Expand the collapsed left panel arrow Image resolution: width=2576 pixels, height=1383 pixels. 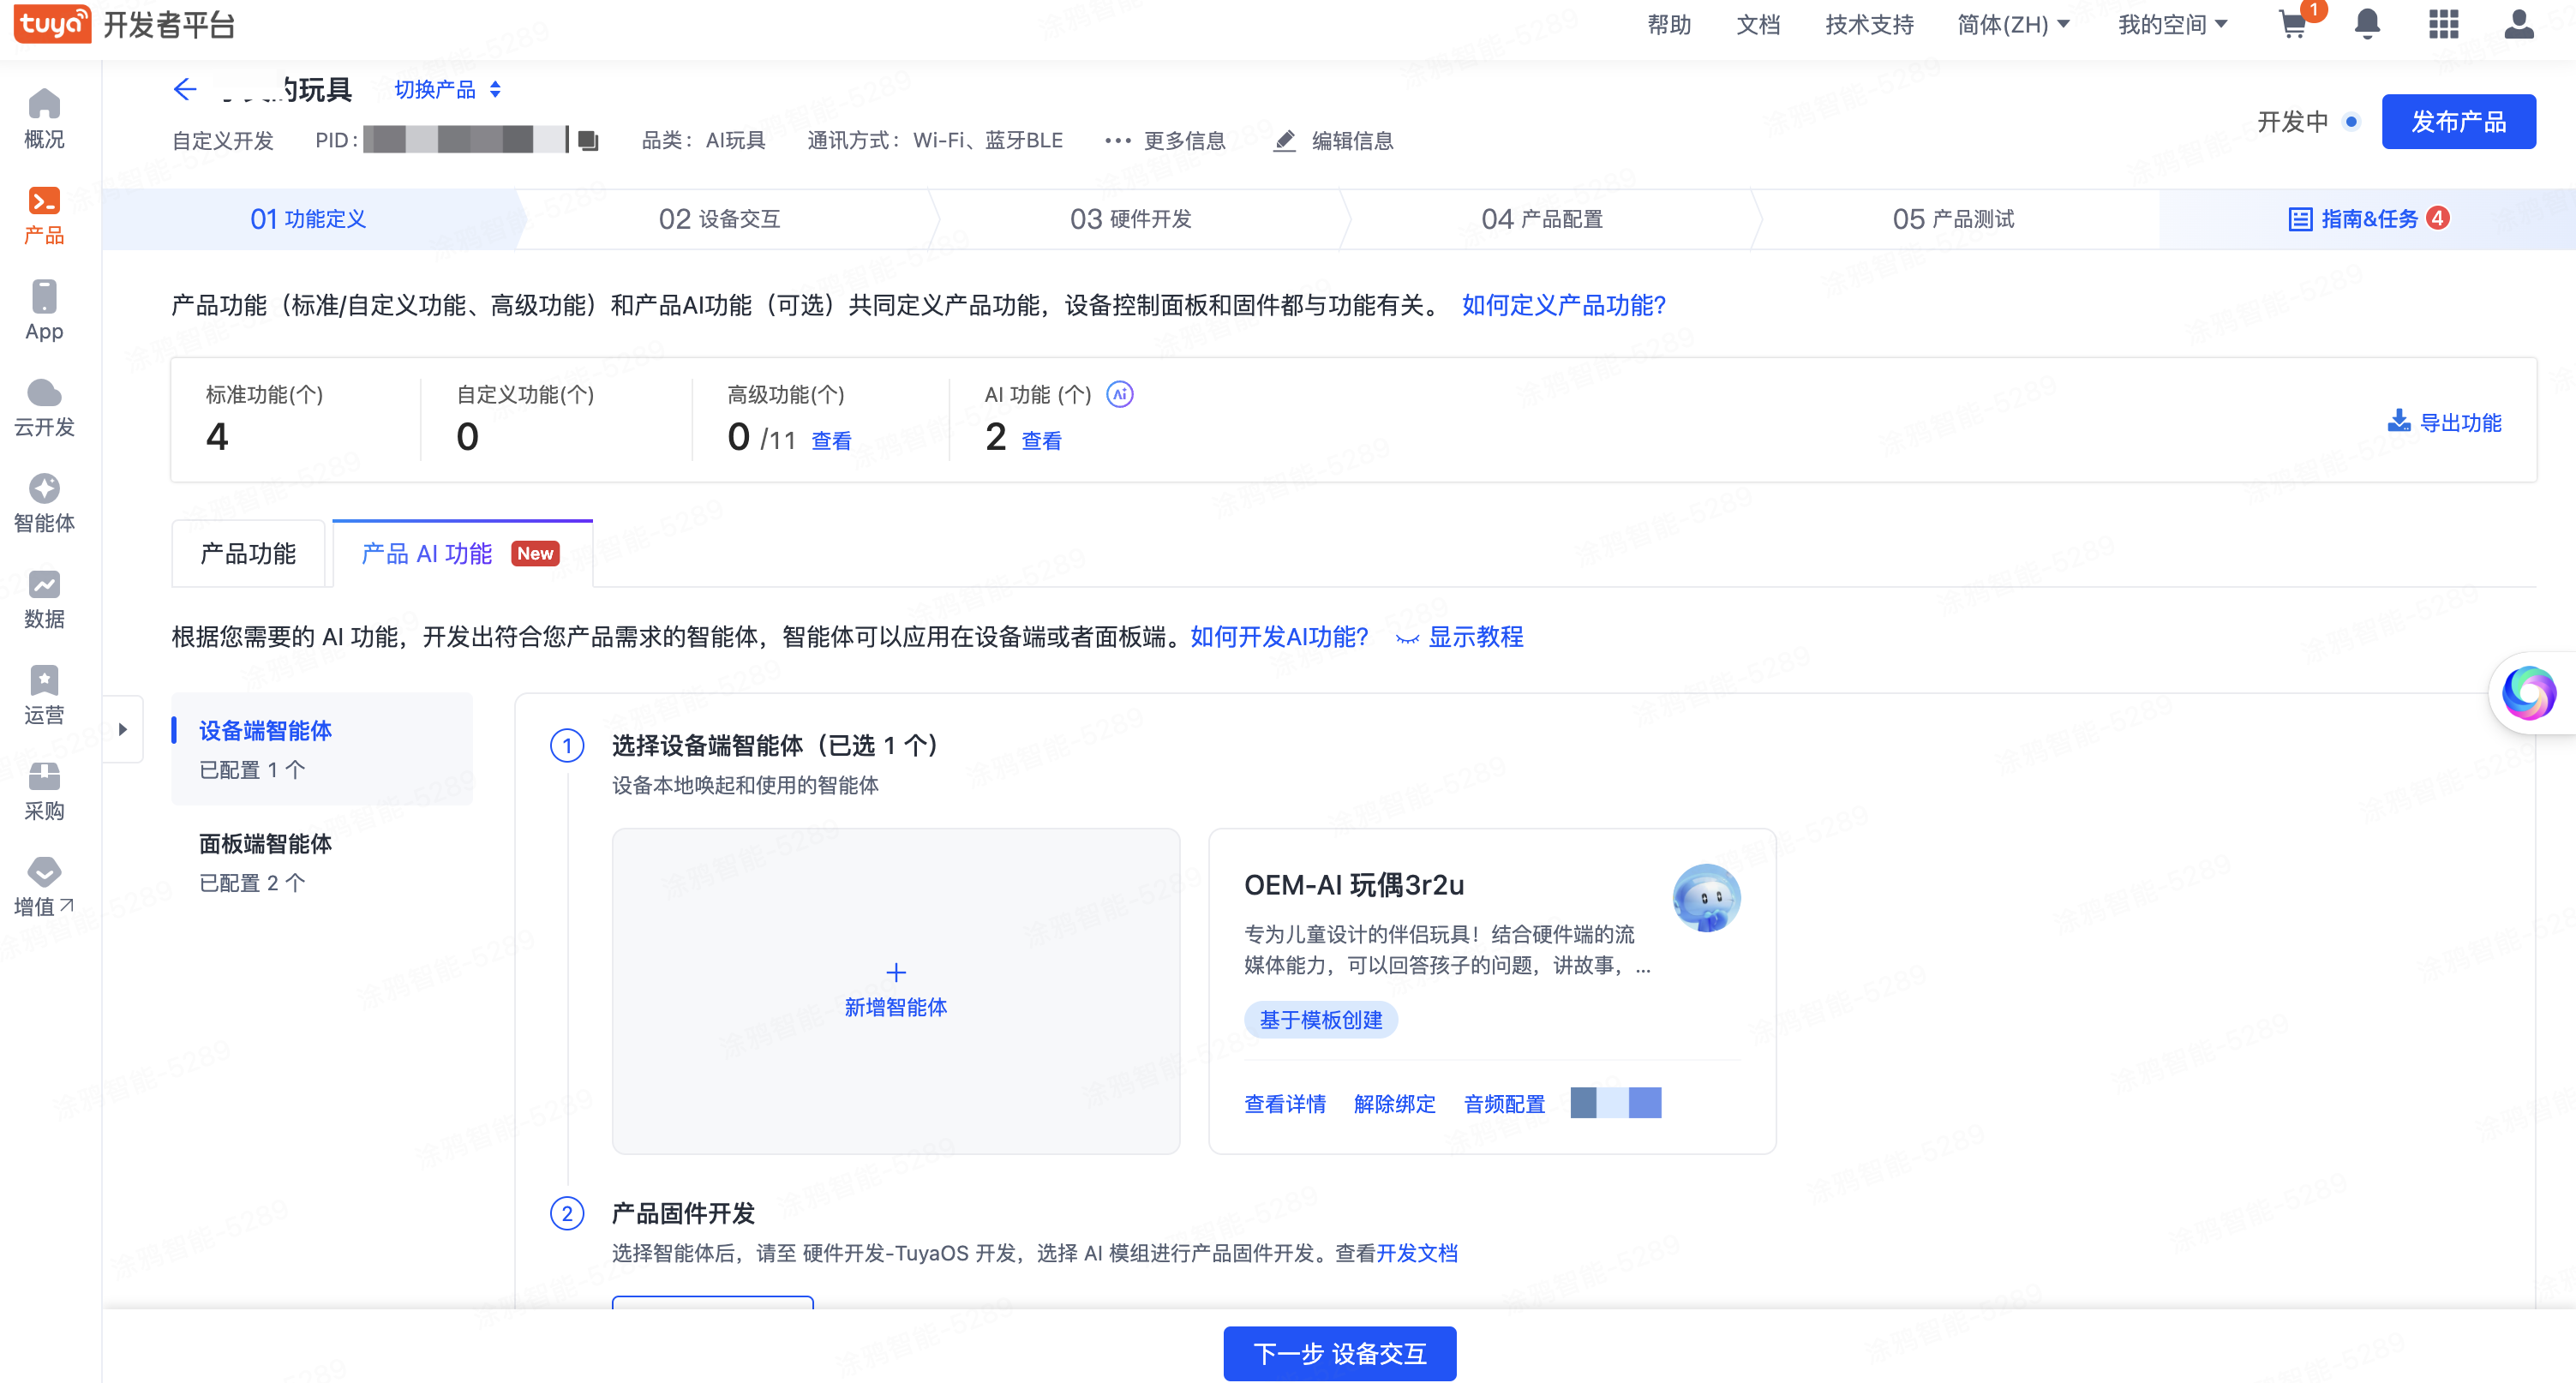[x=124, y=729]
